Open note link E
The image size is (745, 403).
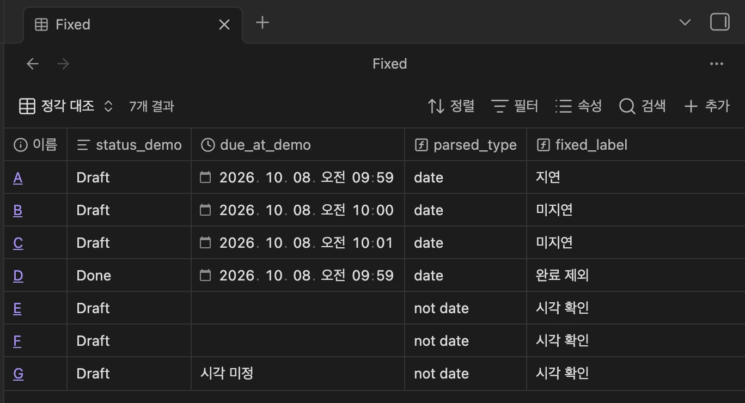click(x=17, y=308)
